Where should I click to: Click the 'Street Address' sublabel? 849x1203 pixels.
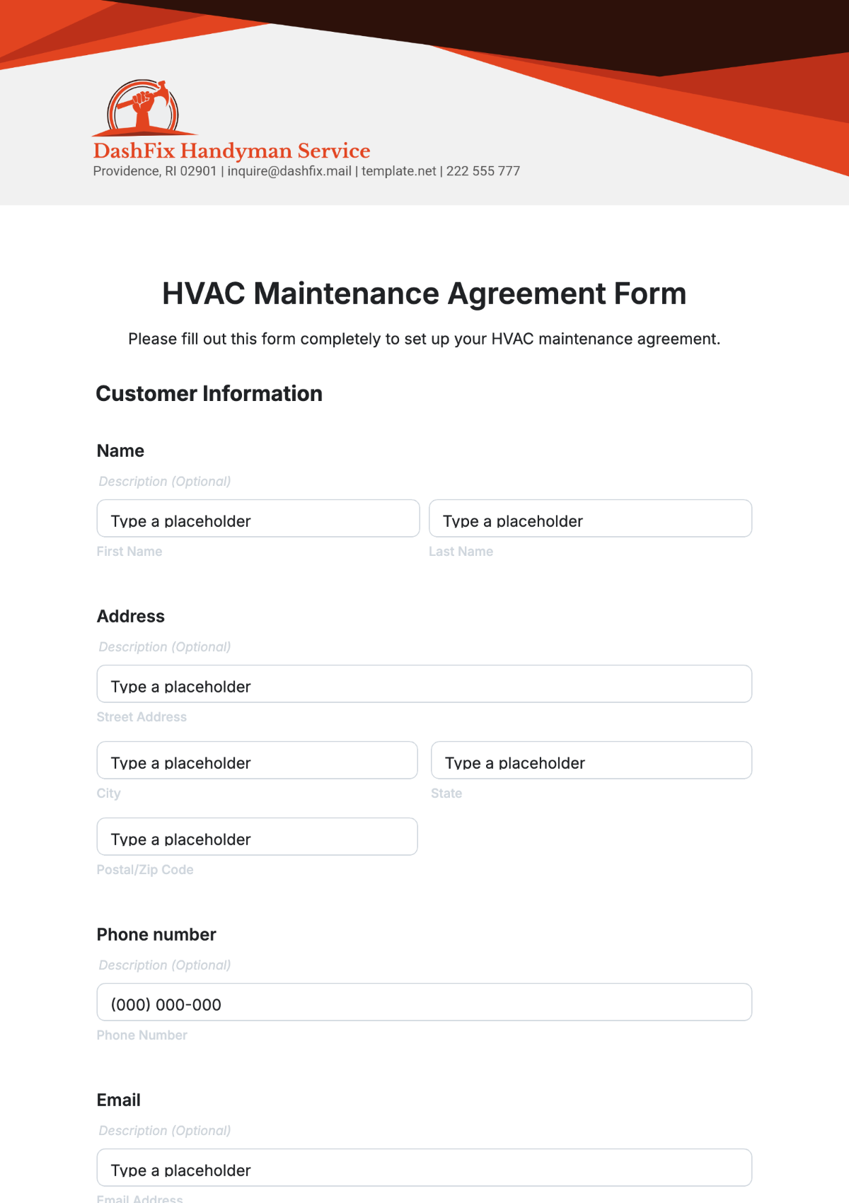[141, 717]
